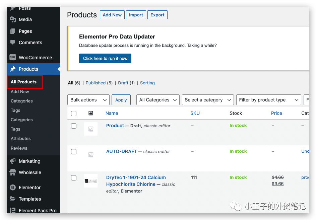Filter by Published products
The height and width of the screenshot is (220, 316).
tap(96, 83)
